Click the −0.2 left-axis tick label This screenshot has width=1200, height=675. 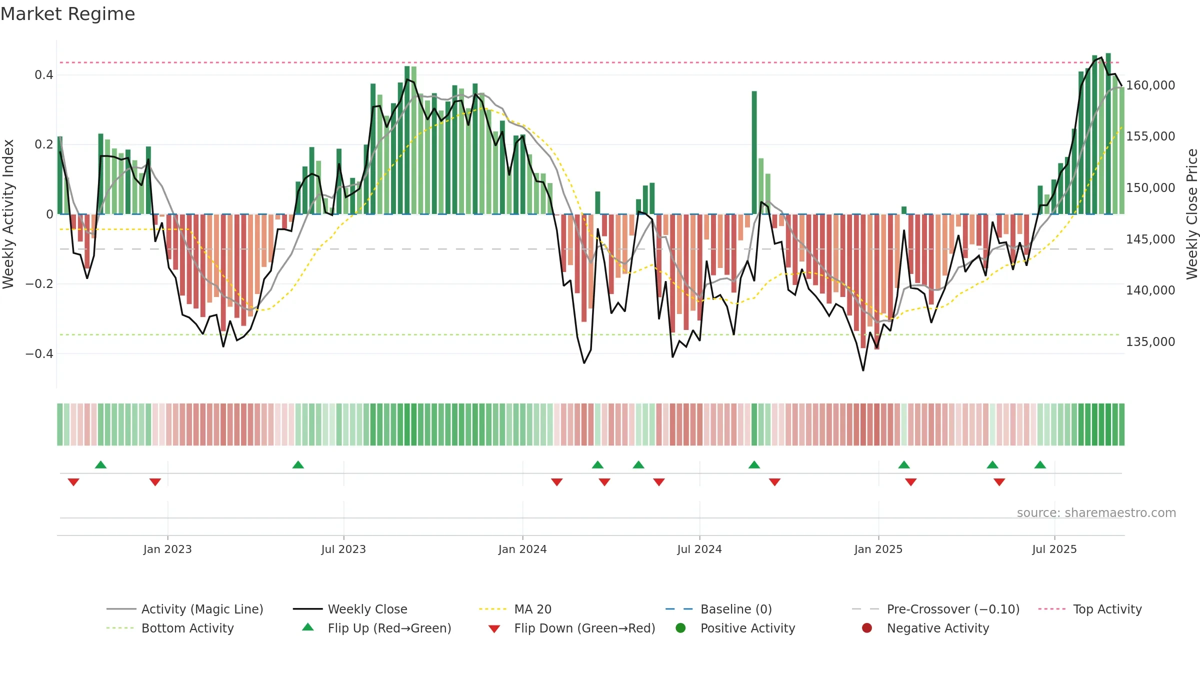[x=39, y=284]
